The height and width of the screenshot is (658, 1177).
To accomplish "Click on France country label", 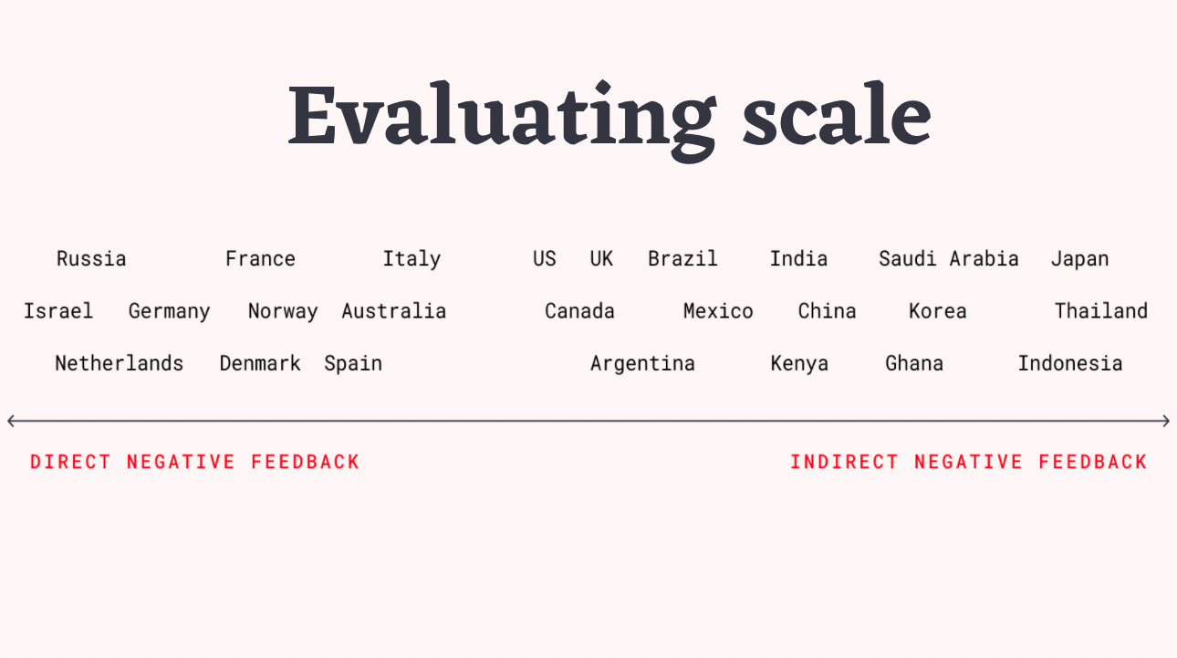I will [x=260, y=258].
